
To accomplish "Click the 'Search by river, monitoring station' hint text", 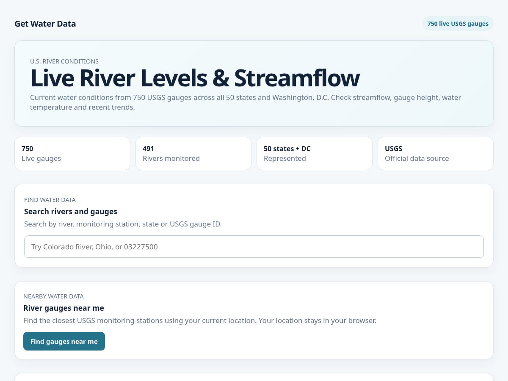I will (x=123, y=224).
